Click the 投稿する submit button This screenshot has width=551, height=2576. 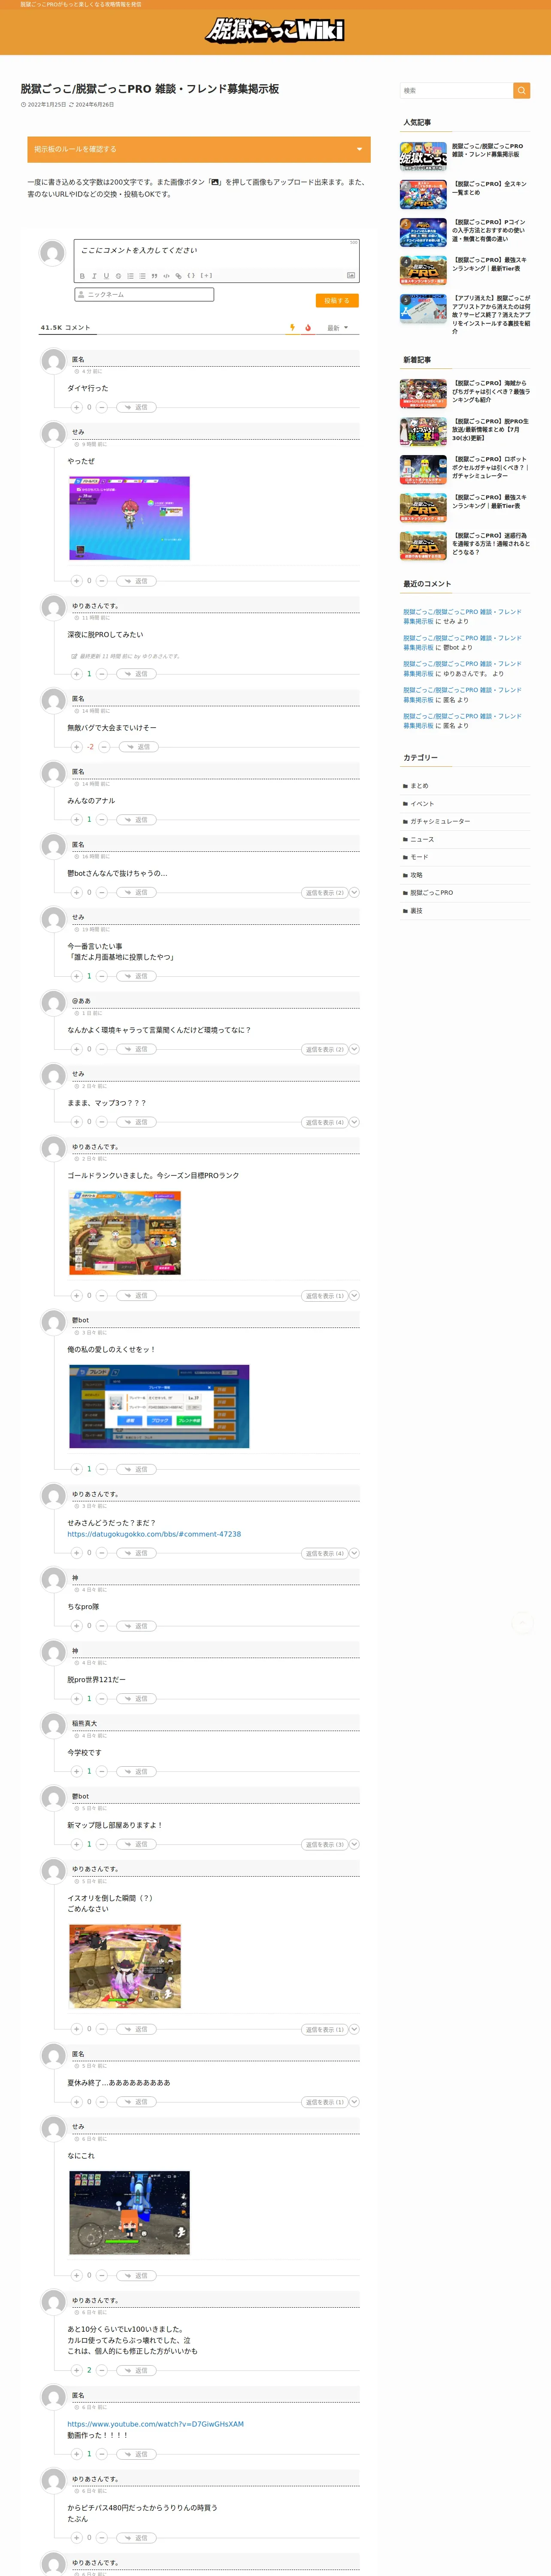tap(337, 300)
